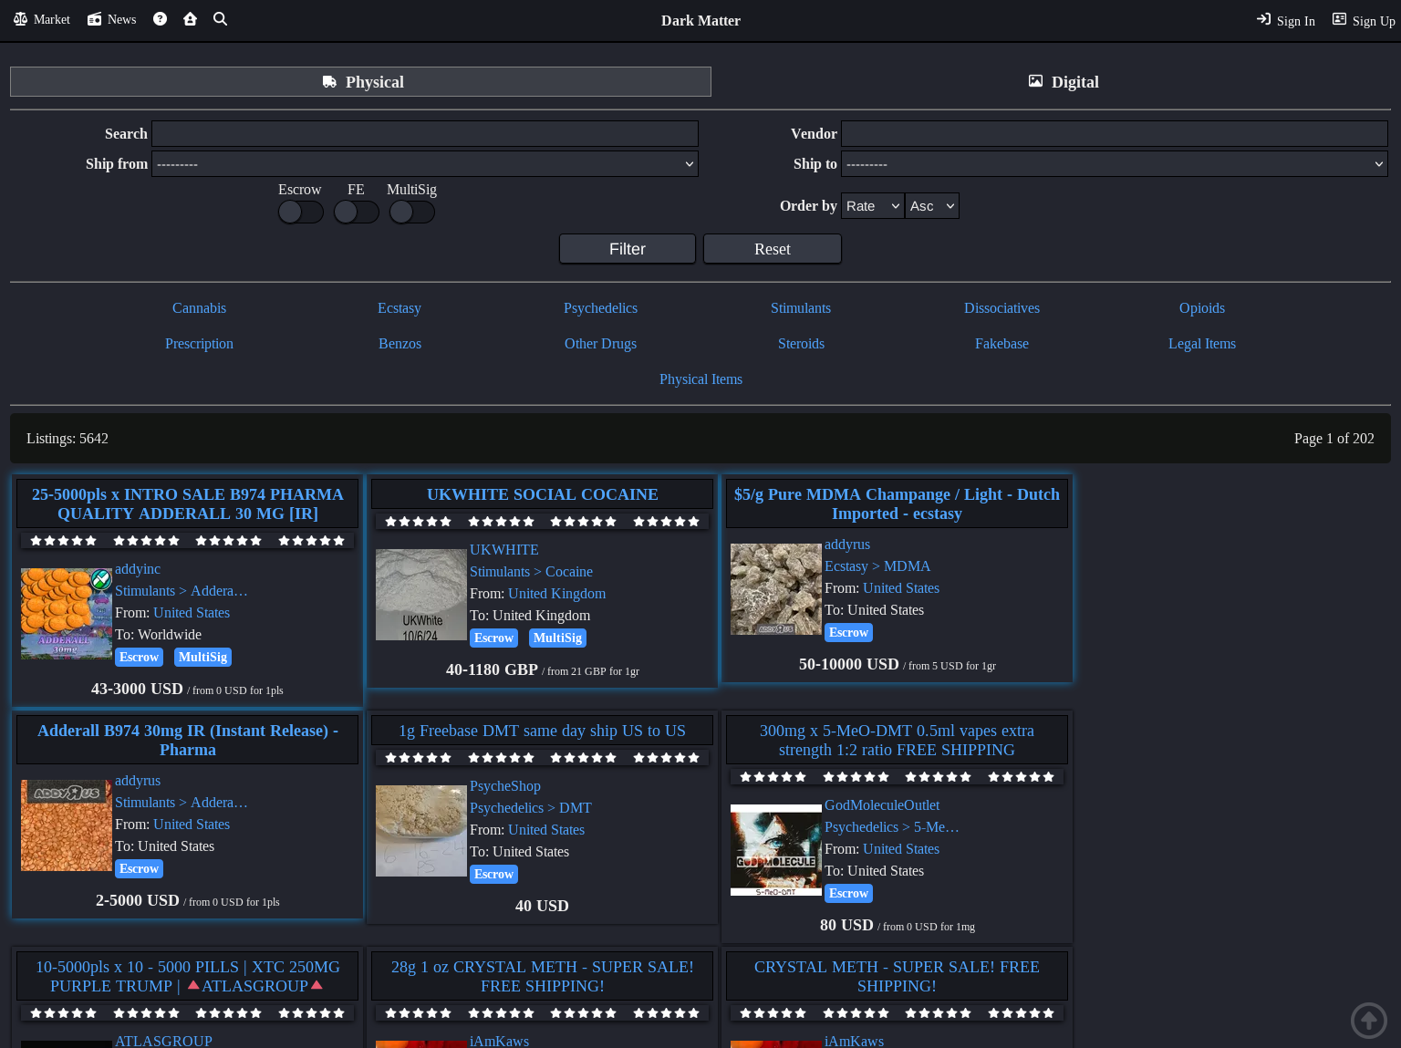This screenshot has width=1401, height=1048.
Task: Open the 300mg 5-MeO-DMT vapes listing title
Action: click(897, 741)
